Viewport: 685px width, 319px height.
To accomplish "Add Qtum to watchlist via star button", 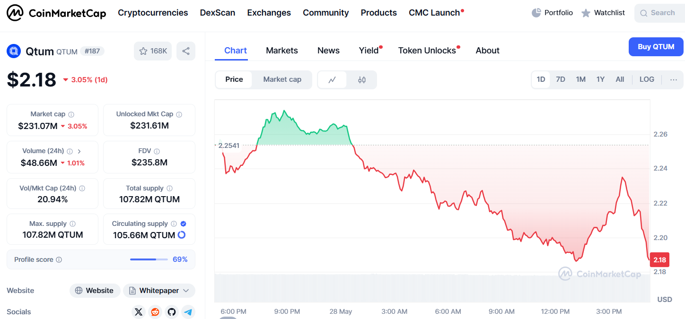I will pyautogui.click(x=152, y=51).
